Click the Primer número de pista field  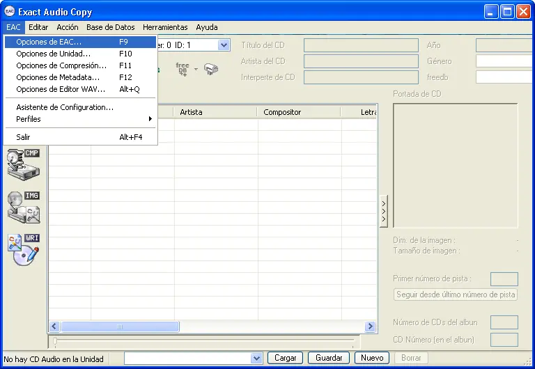pyautogui.click(x=504, y=279)
